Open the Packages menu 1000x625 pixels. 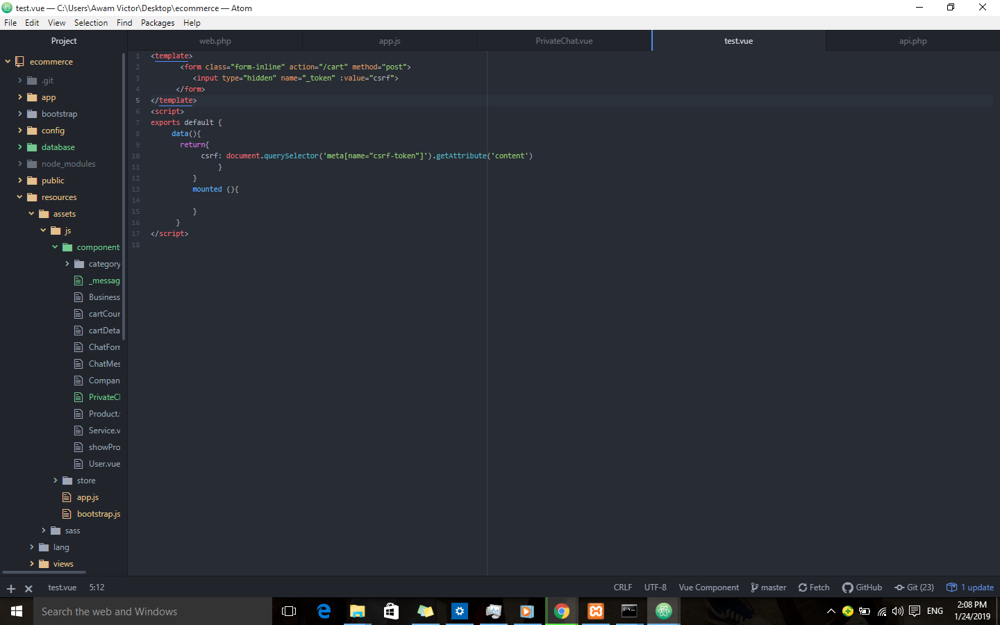click(158, 23)
